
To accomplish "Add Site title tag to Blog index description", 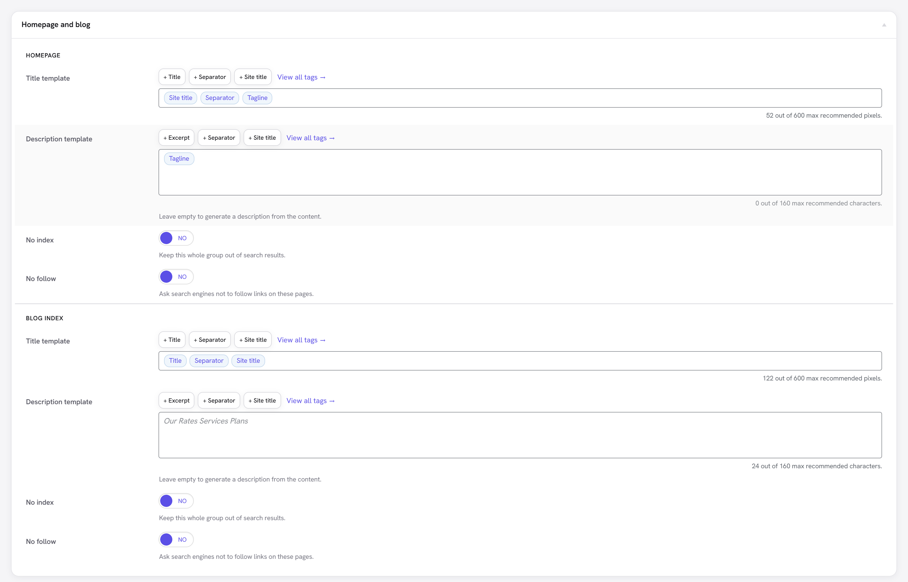I will tap(262, 401).
